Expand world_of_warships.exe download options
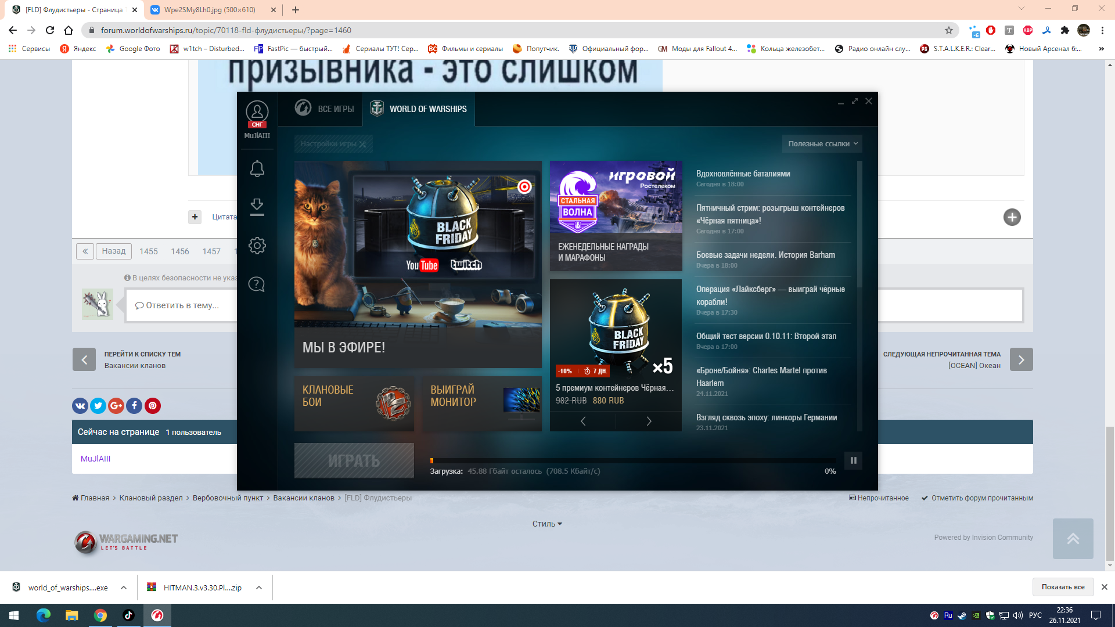The image size is (1115, 627). 124,588
